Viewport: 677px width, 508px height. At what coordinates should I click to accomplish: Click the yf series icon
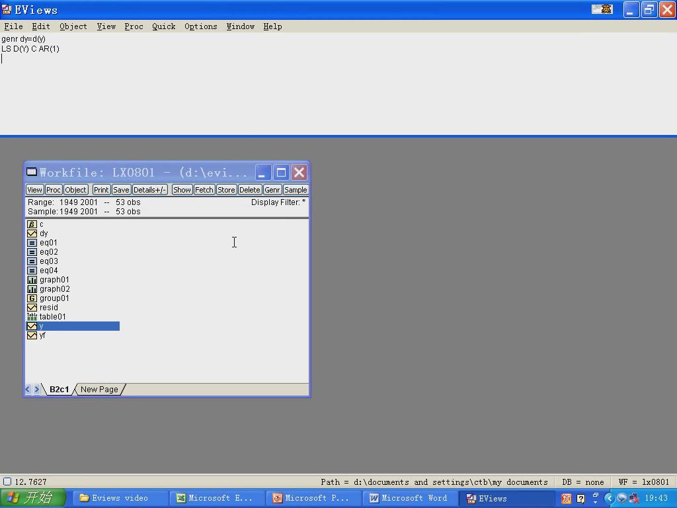click(x=32, y=335)
